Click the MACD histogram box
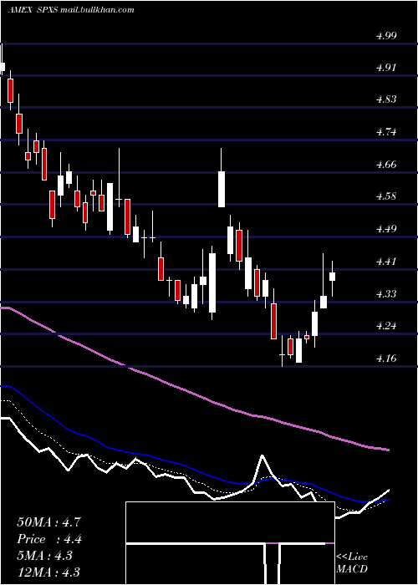 coord(230,543)
